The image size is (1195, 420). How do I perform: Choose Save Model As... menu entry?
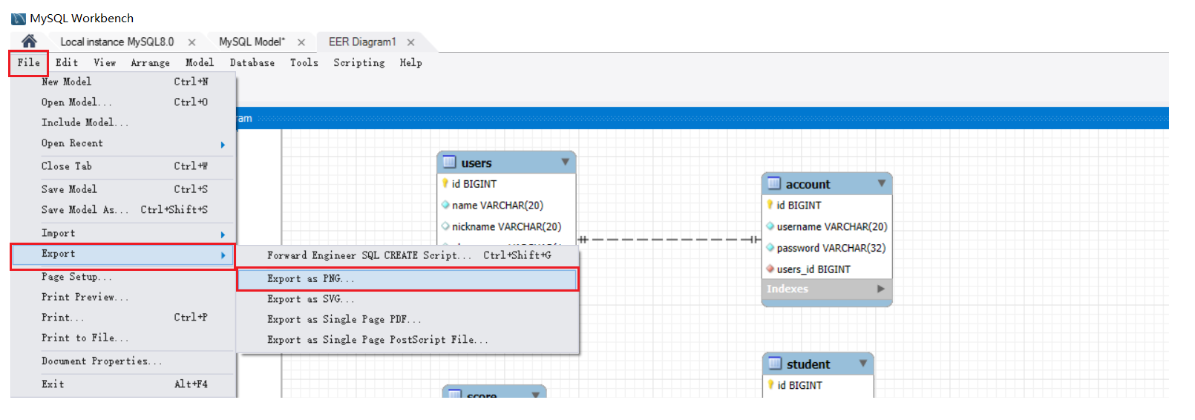click(124, 210)
